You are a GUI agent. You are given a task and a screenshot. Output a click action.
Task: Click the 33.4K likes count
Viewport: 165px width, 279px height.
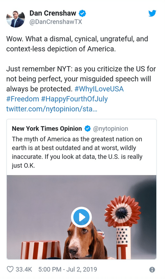pyautogui.click(x=24, y=269)
